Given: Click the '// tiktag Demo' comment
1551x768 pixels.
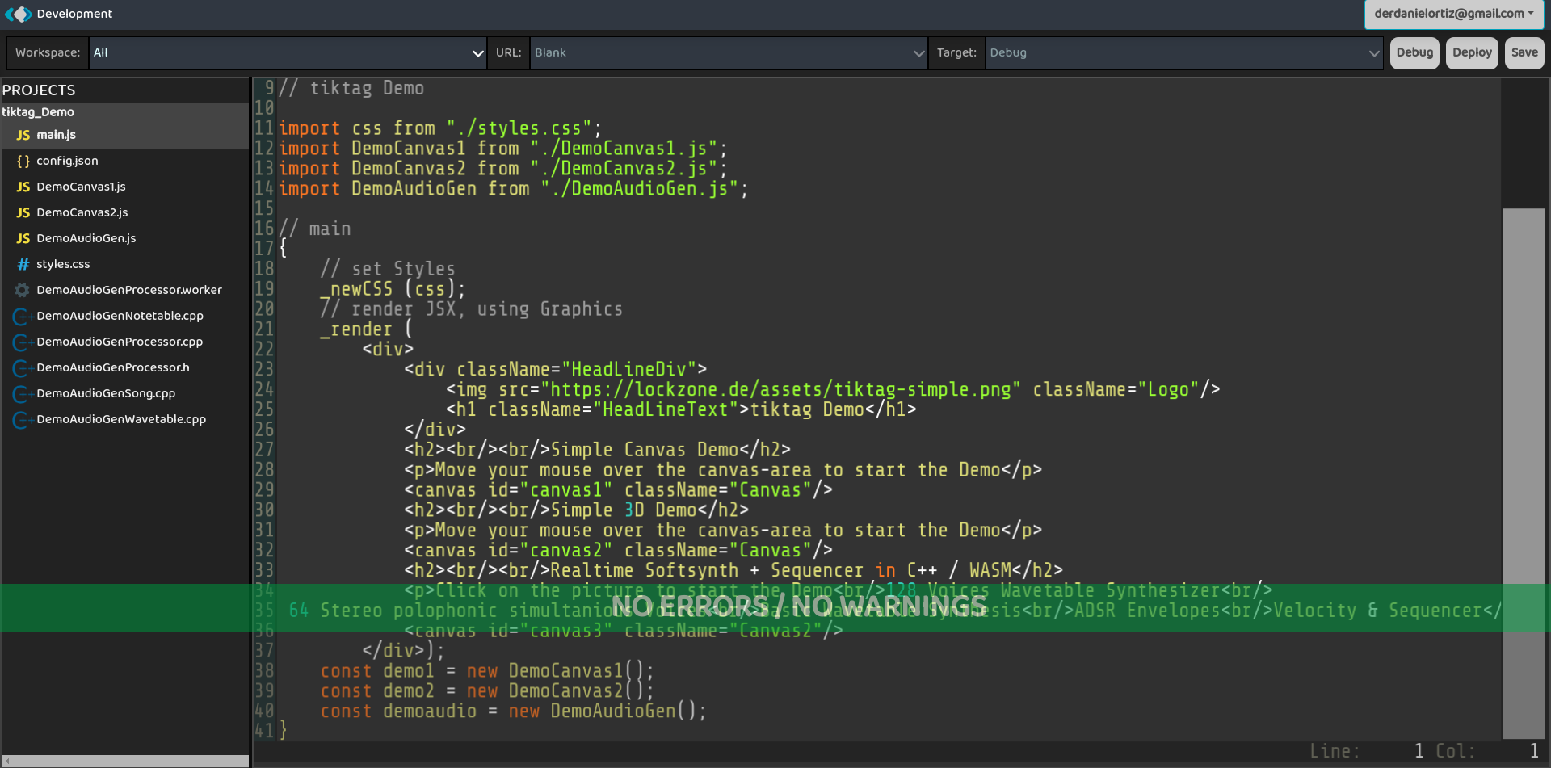Looking at the screenshot, I should (x=351, y=89).
